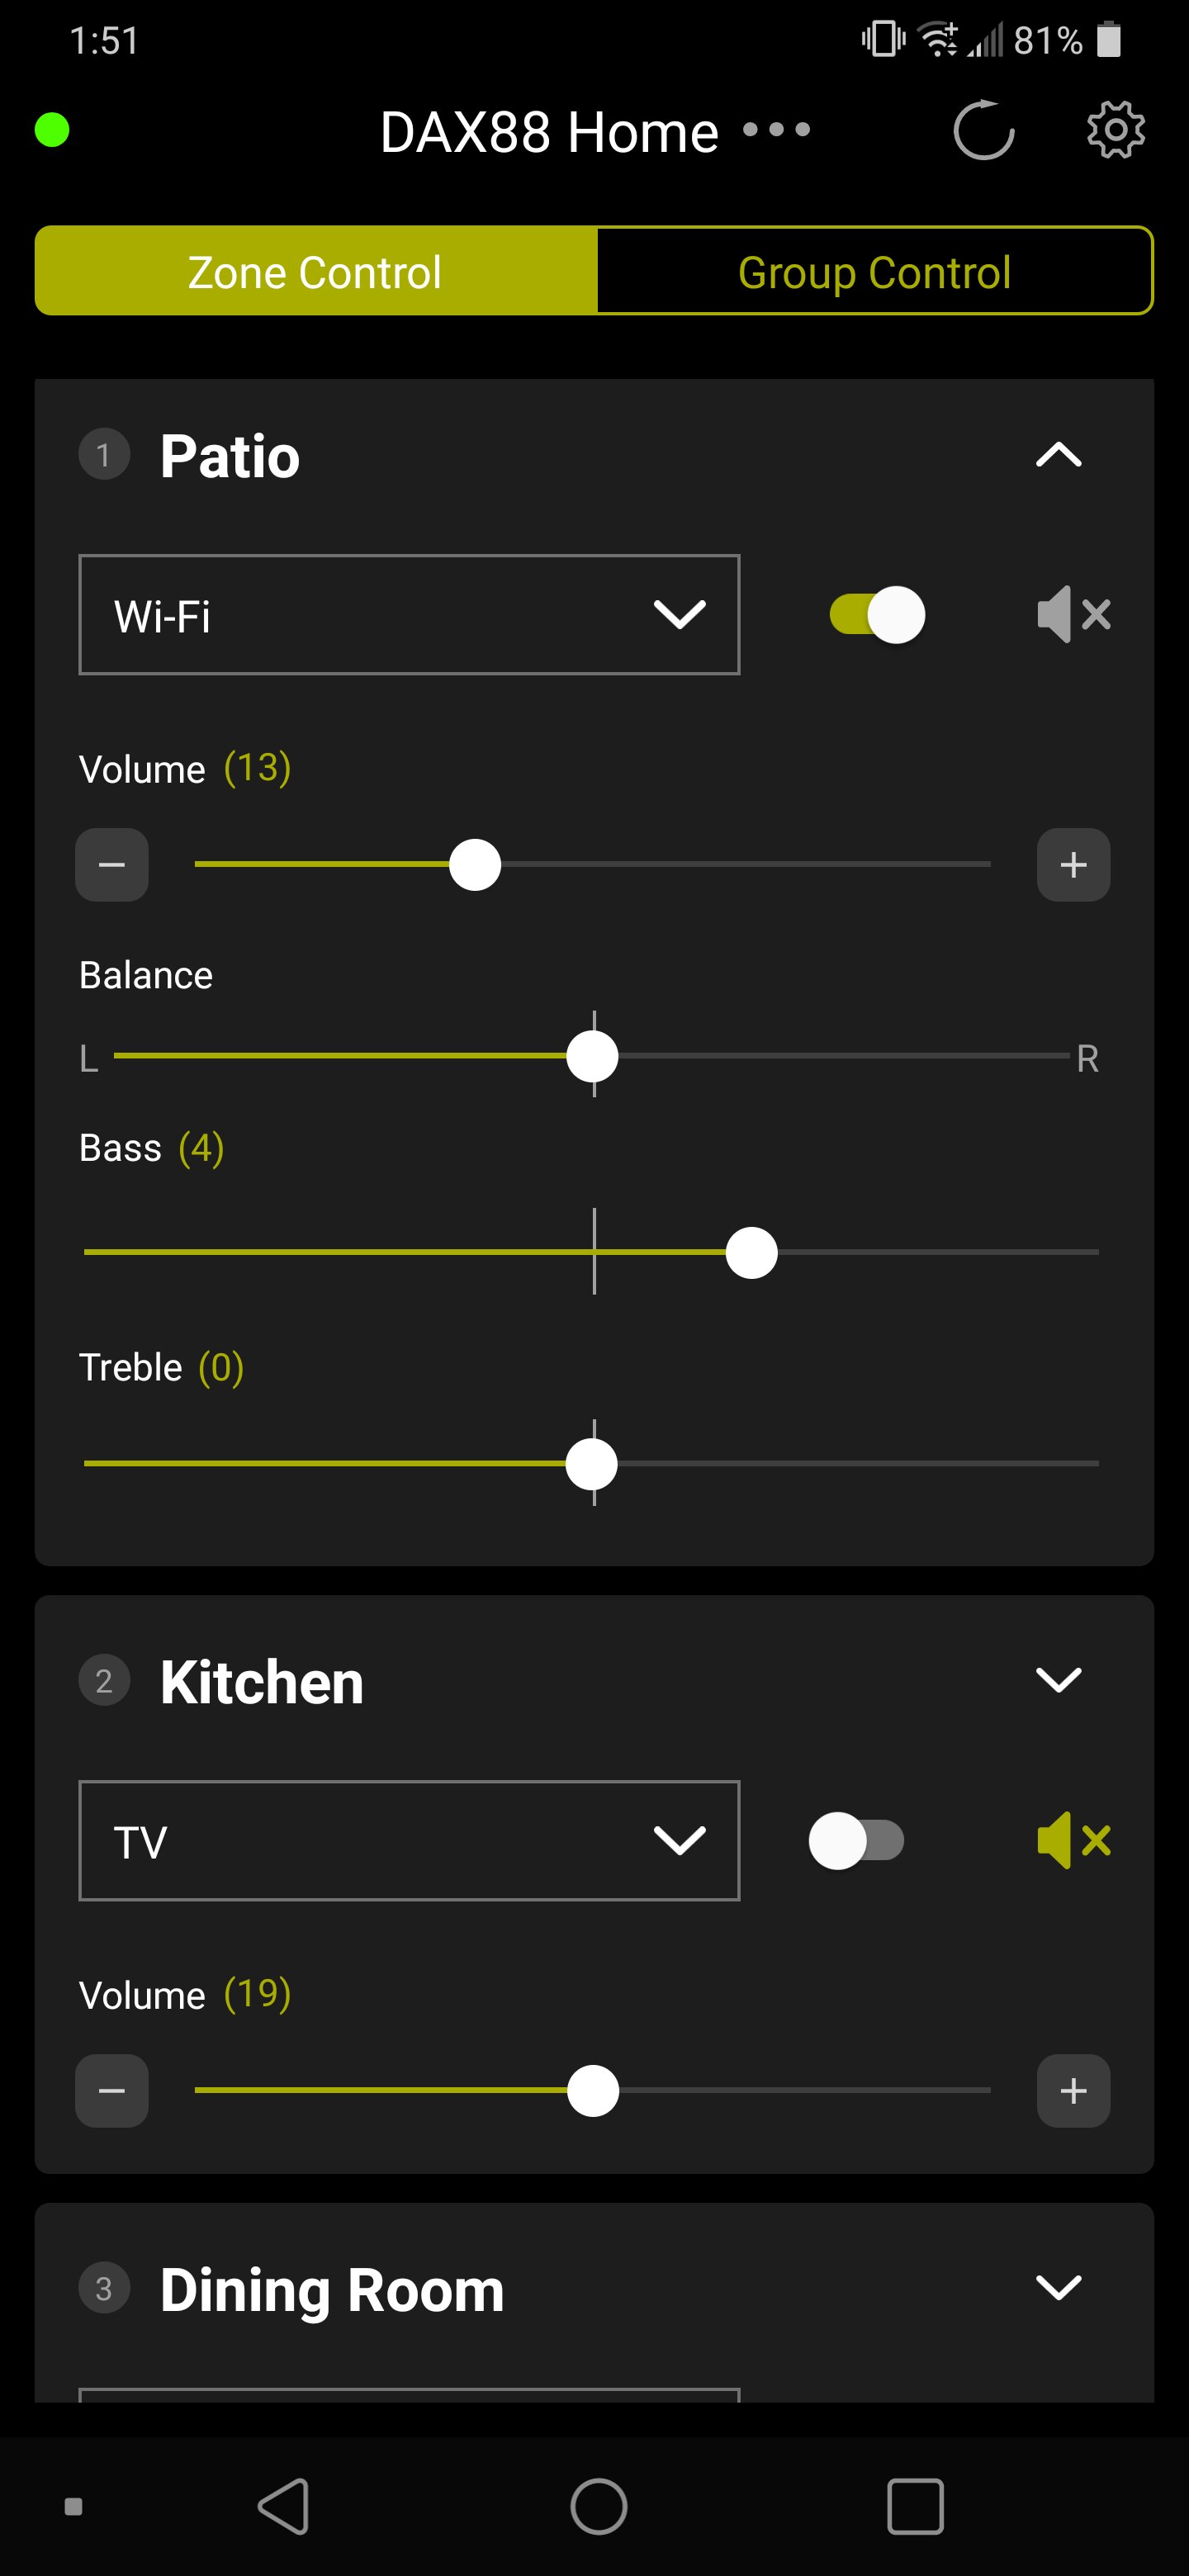Decrease Patio volume with minus button

[112, 865]
